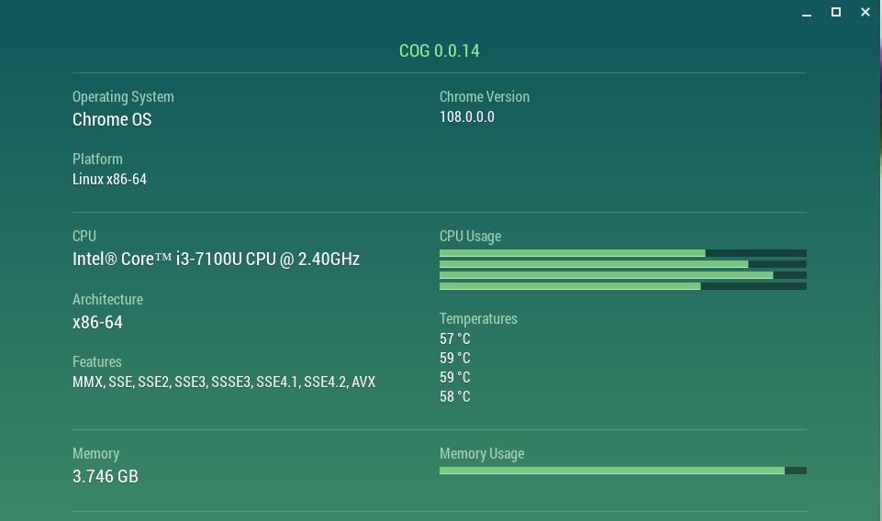882x521 pixels.
Task: Click the 58 °C temperature reading
Action: [x=454, y=396]
